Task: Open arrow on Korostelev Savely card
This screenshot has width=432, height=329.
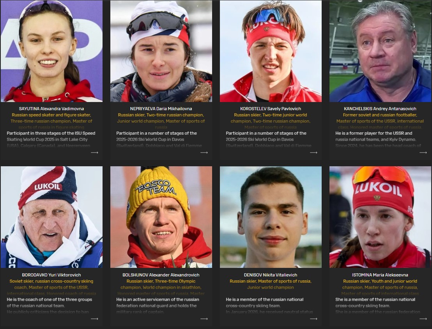Action: (313, 152)
